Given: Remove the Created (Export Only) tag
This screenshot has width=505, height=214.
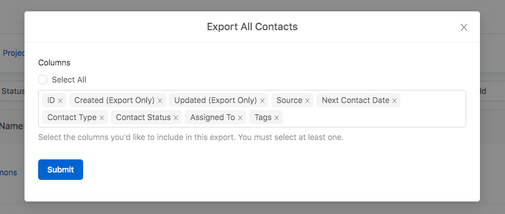Looking at the screenshot, I should tap(160, 101).
